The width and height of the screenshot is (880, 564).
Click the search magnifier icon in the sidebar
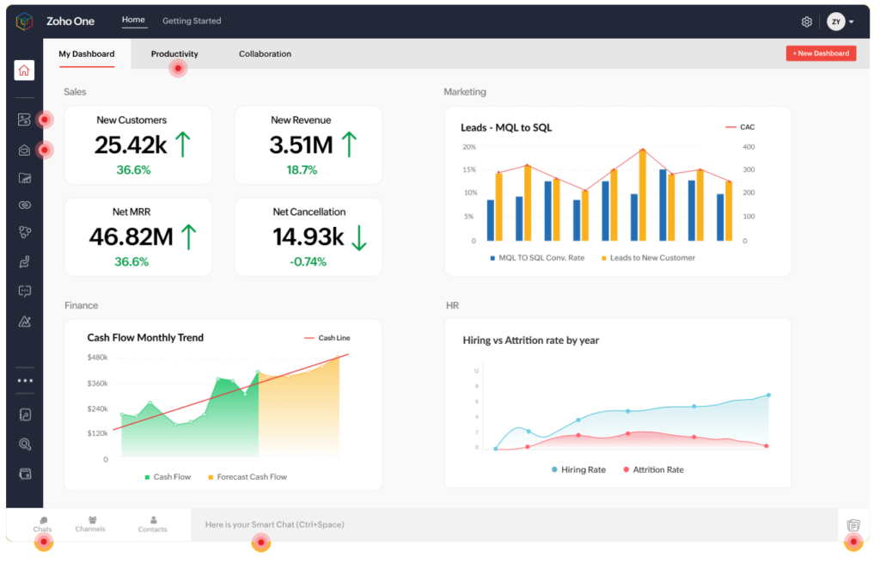point(23,444)
